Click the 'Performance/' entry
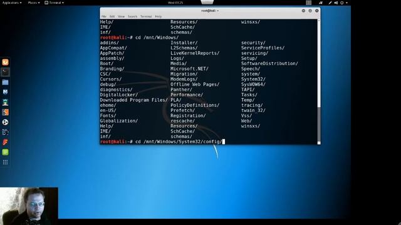 pos(187,94)
